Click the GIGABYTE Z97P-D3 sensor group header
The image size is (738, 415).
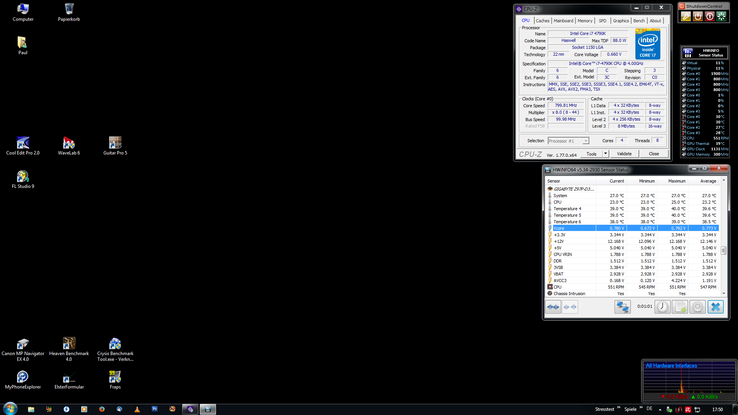(573, 189)
